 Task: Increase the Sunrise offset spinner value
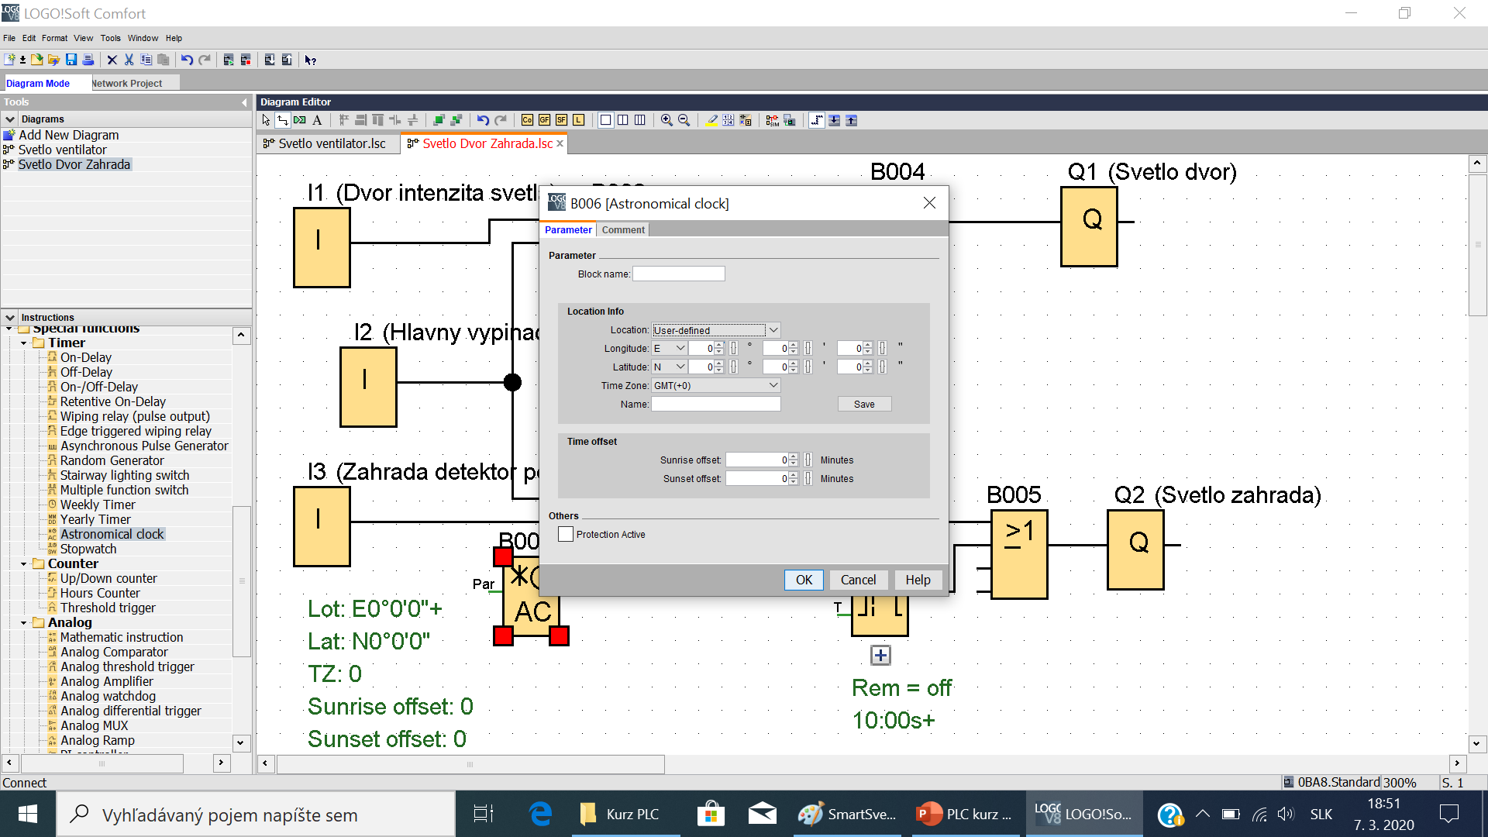point(794,456)
